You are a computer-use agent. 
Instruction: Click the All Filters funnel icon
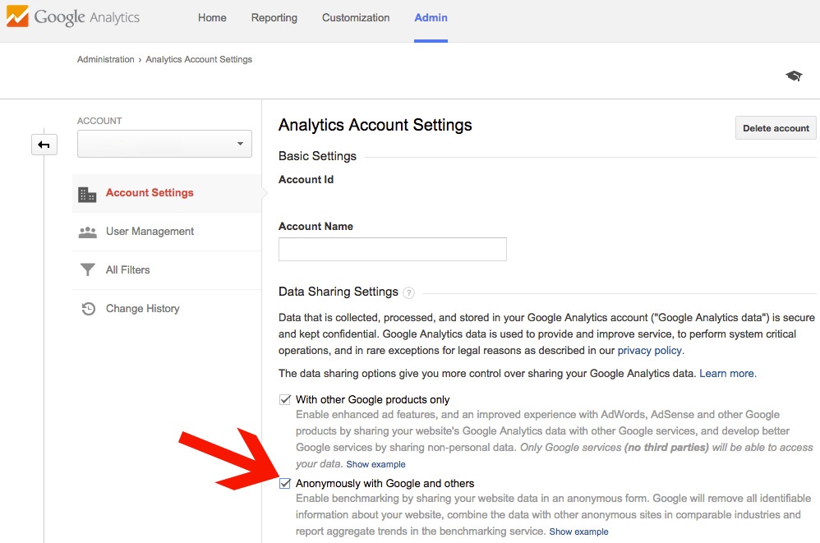87,269
